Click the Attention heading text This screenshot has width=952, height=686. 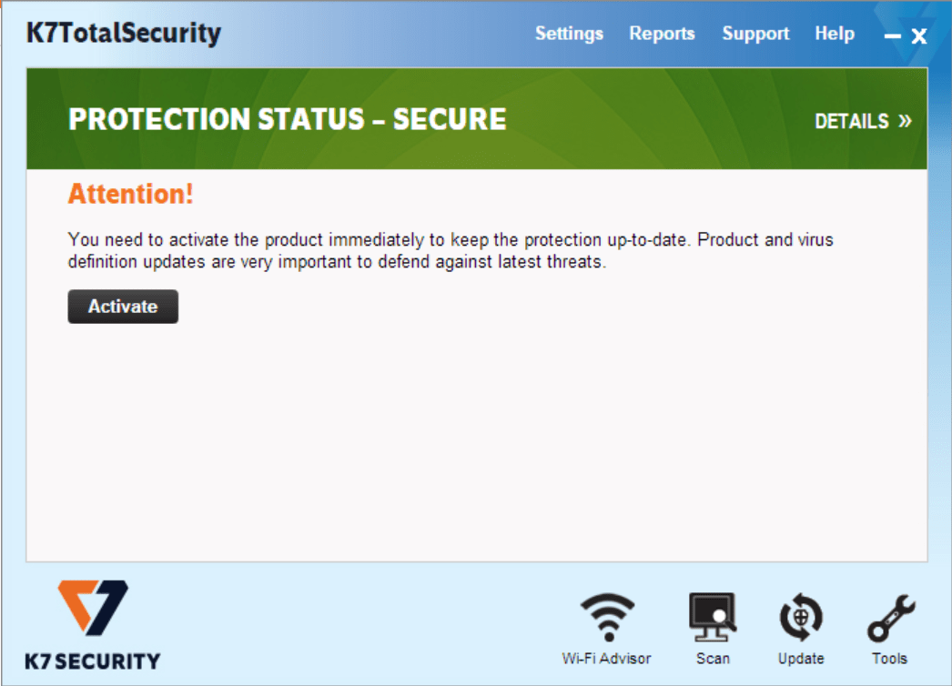pos(130,194)
